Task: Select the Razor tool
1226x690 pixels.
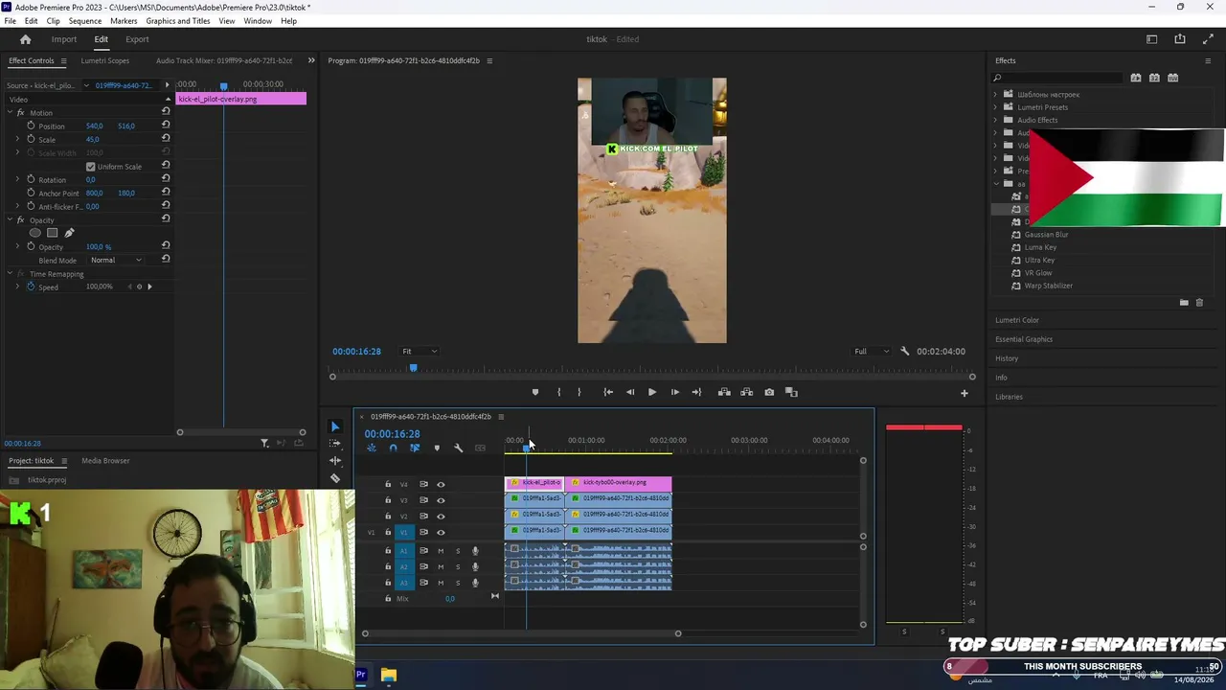Action: coord(335,478)
